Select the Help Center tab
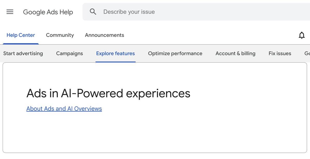The width and height of the screenshot is (310, 159). (x=21, y=35)
